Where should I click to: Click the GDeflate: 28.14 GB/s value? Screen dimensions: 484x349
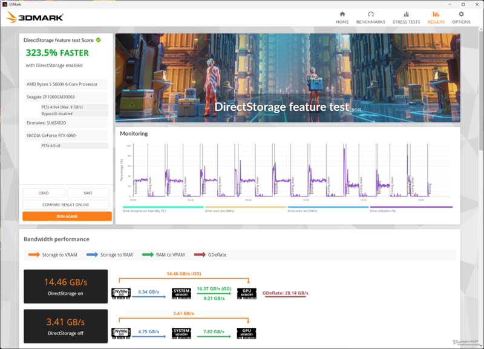(286, 293)
